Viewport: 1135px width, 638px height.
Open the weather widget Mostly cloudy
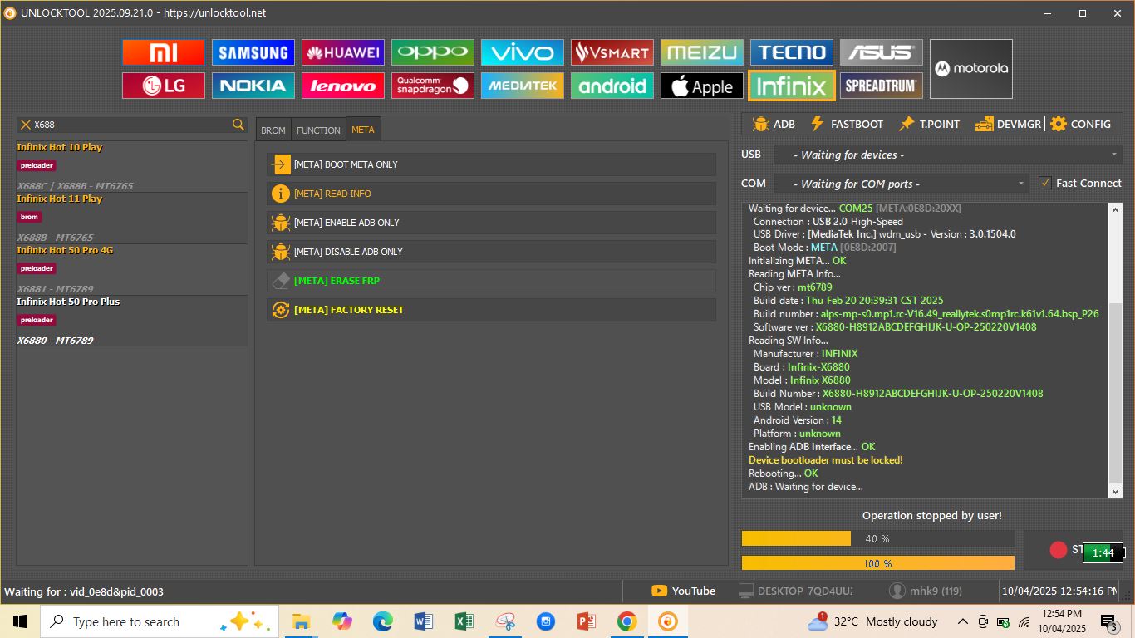[872, 621]
